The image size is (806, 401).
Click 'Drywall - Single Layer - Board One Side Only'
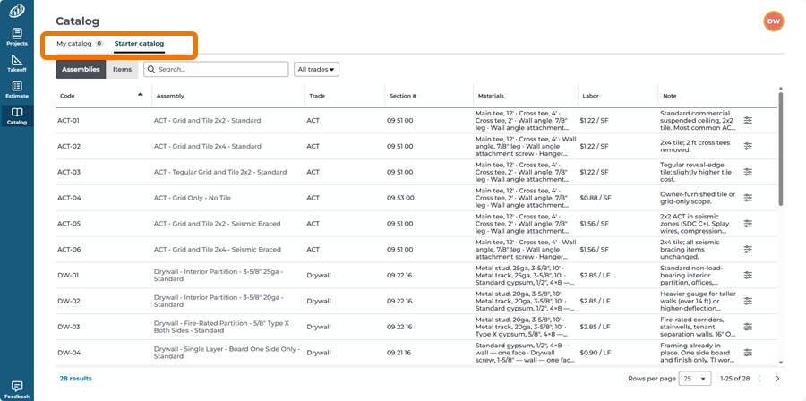[x=227, y=353]
